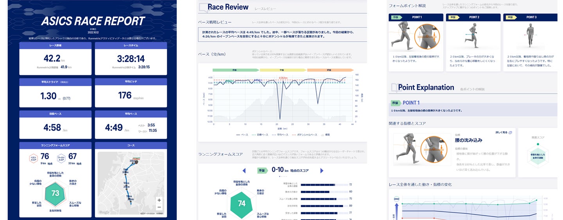
Task: Click the race distance value 42.2
Action: pos(52,59)
